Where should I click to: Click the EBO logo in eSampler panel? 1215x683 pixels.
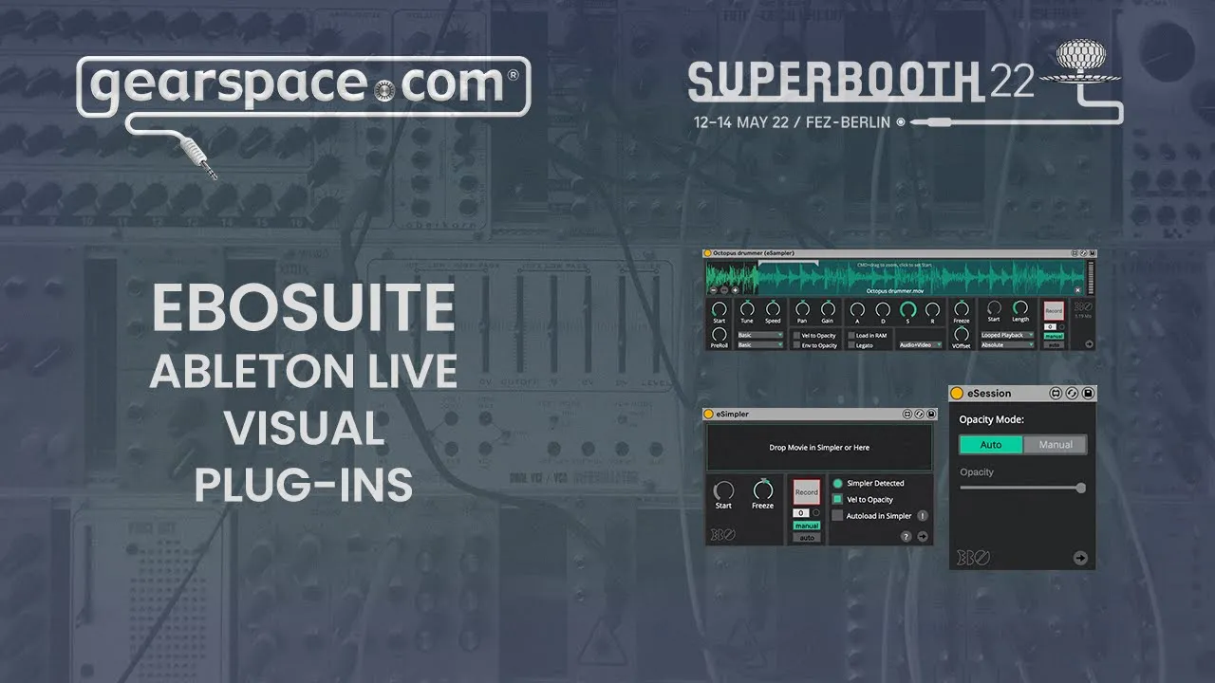1083,306
